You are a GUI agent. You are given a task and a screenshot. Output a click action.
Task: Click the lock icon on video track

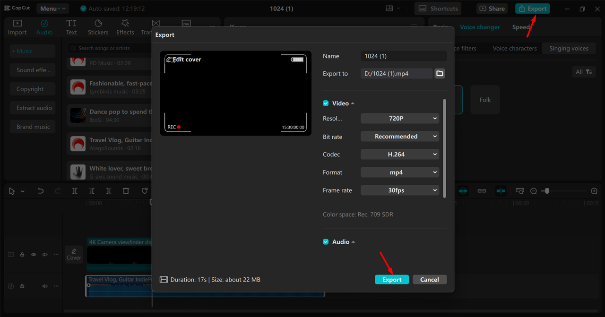click(x=22, y=254)
